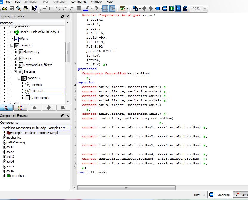Screen dimensions: 248x200
Task: Select the Line drawing tool
Action: [44, 8]
